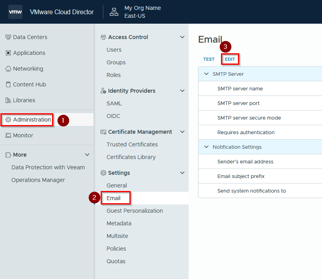322x279 pixels.
Task: Click the Networking cloud icon
Action: (8, 69)
